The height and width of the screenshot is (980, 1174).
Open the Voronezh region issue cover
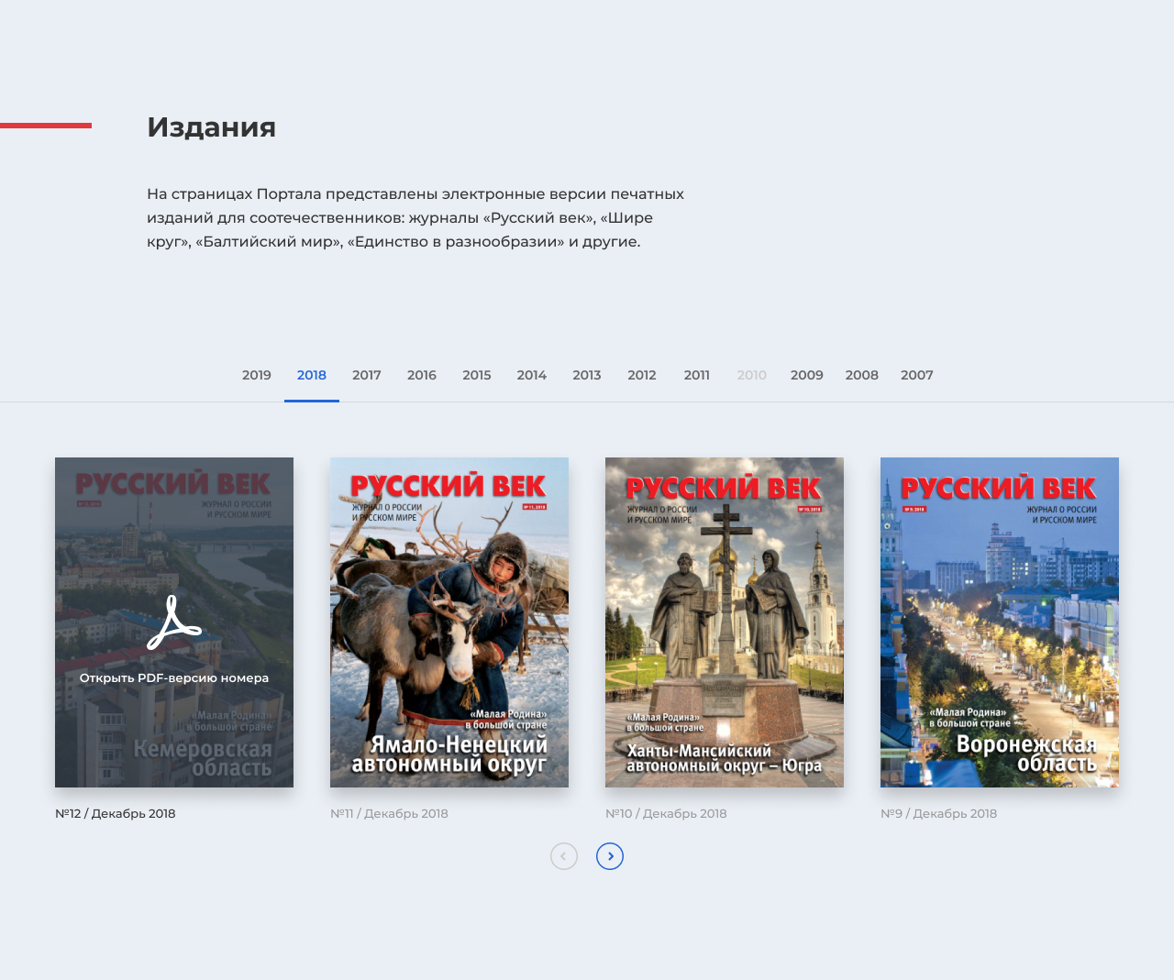1000,622
